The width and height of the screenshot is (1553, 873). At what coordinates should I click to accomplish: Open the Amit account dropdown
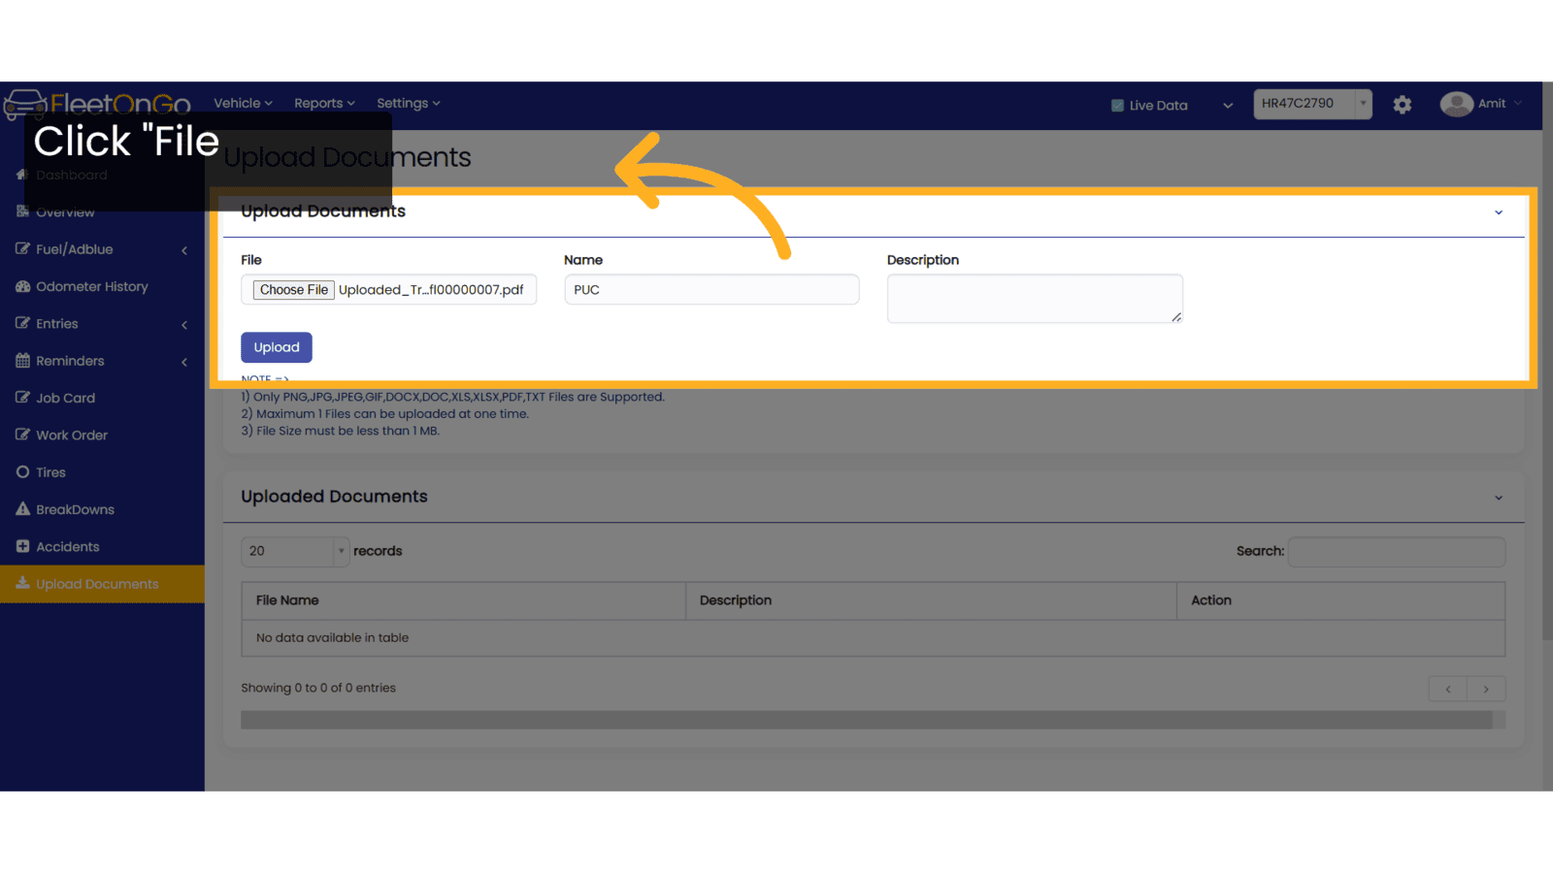(1518, 104)
